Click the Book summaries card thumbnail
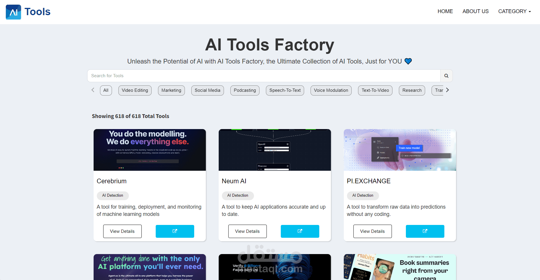The width and height of the screenshot is (540, 280). 400,267
